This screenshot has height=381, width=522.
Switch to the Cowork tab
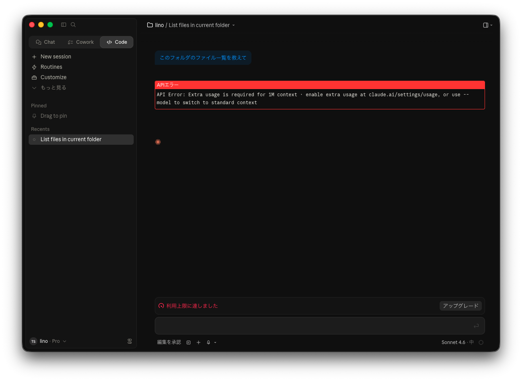(x=81, y=42)
